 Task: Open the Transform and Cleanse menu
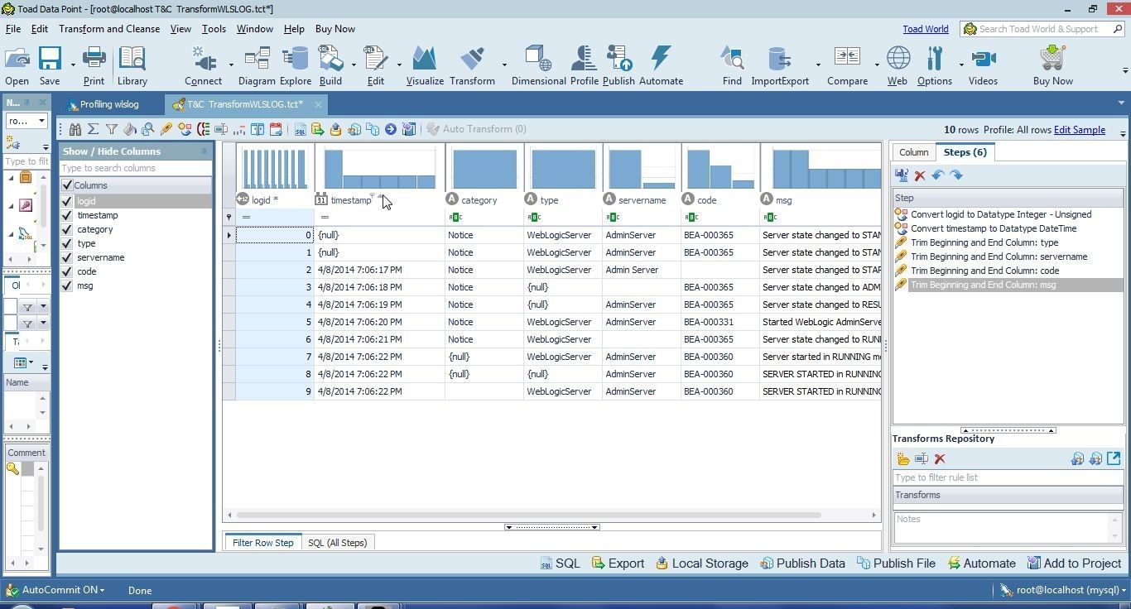(x=109, y=29)
